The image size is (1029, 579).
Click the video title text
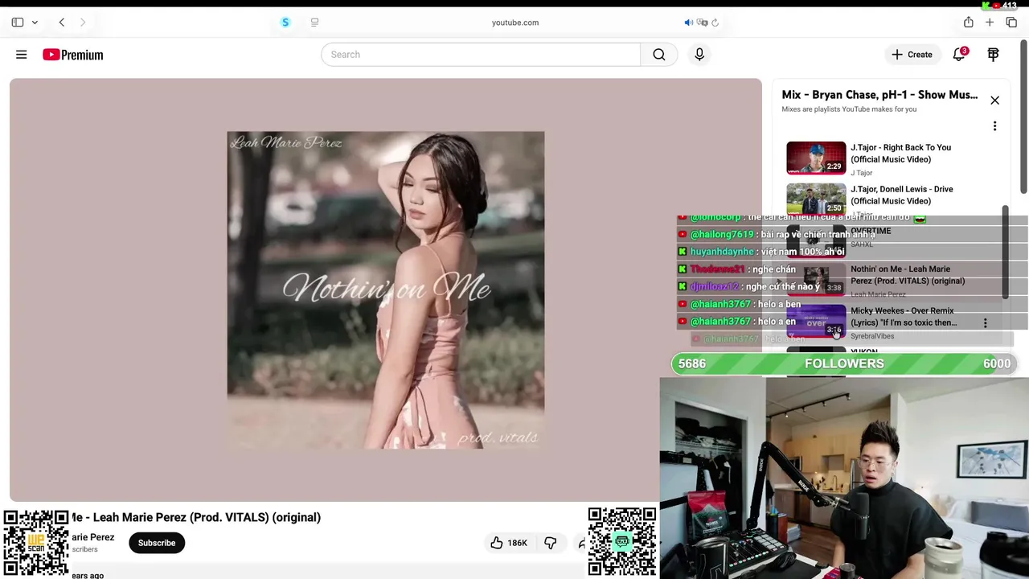coord(196,517)
